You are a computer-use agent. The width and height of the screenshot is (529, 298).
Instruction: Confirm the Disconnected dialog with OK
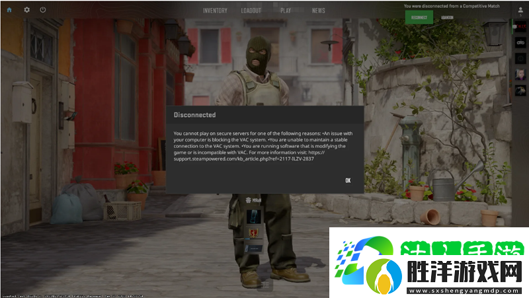click(348, 180)
